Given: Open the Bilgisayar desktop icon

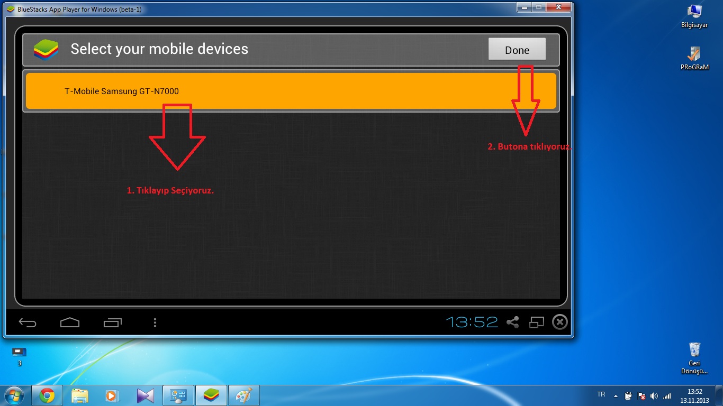Looking at the screenshot, I should [694, 16].
